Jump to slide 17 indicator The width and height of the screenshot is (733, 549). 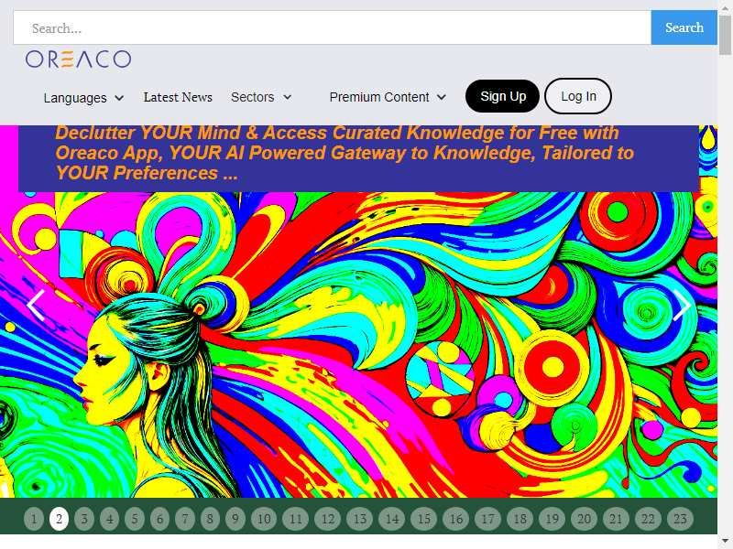pyautogui.click(x=487, y=519)
